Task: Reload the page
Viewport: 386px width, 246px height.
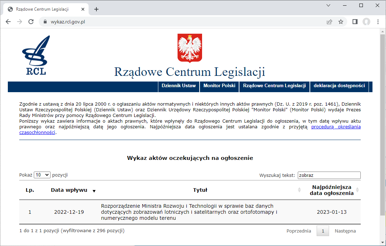Action: click(x=31, y=22)
